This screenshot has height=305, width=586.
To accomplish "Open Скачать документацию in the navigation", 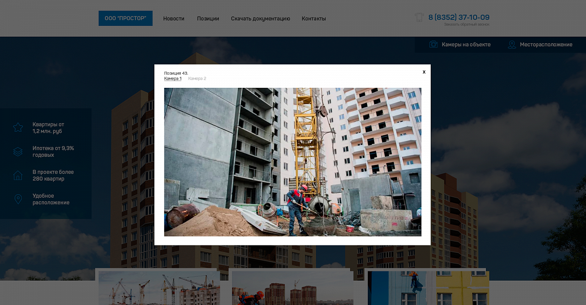I will [261, 19].
